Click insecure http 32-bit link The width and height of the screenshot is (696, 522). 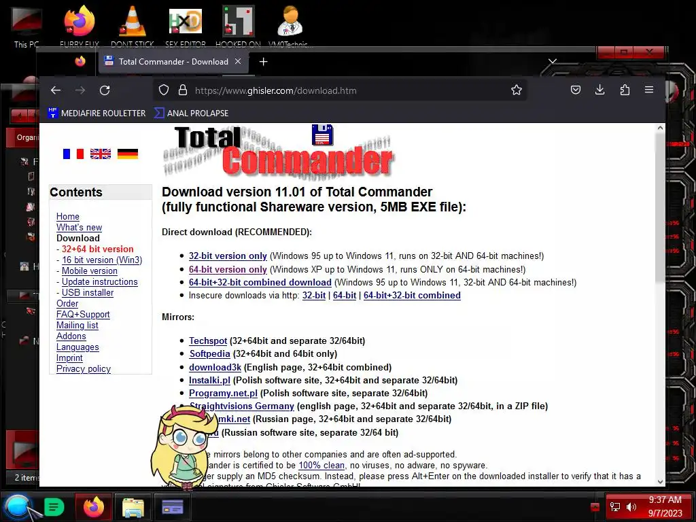[314, 296]
